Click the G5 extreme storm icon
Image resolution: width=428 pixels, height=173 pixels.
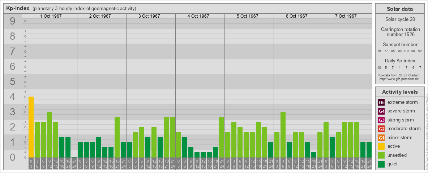(381, 102)
